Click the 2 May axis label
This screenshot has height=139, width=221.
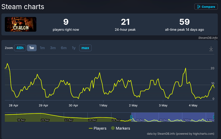(133, 105)
